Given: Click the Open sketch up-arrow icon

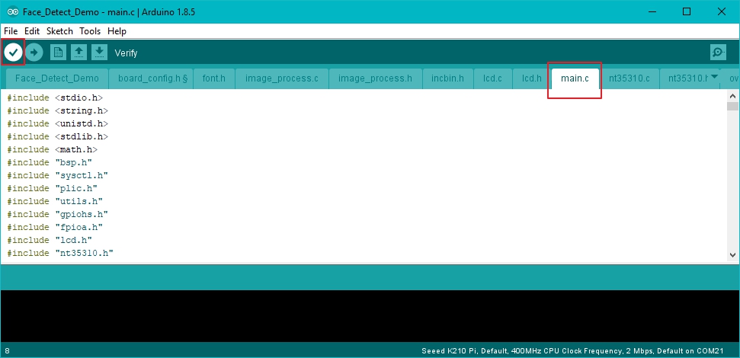Looking at the screenshot, I should (78, 53).
